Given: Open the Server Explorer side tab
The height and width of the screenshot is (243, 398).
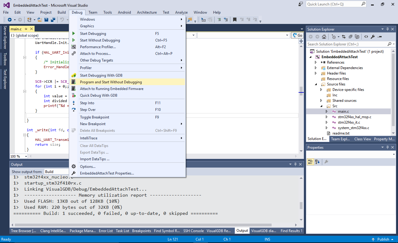Looking at the screenshot, I should tap(5, 38).
